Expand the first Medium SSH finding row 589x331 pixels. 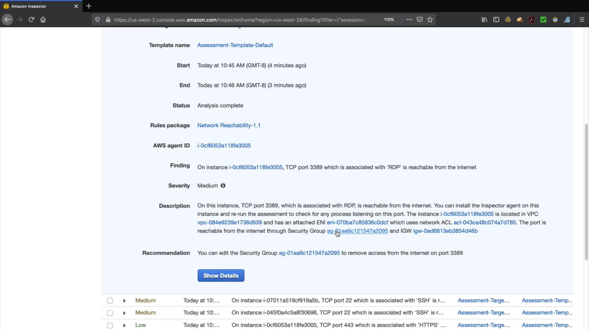(x=124, y=301)
